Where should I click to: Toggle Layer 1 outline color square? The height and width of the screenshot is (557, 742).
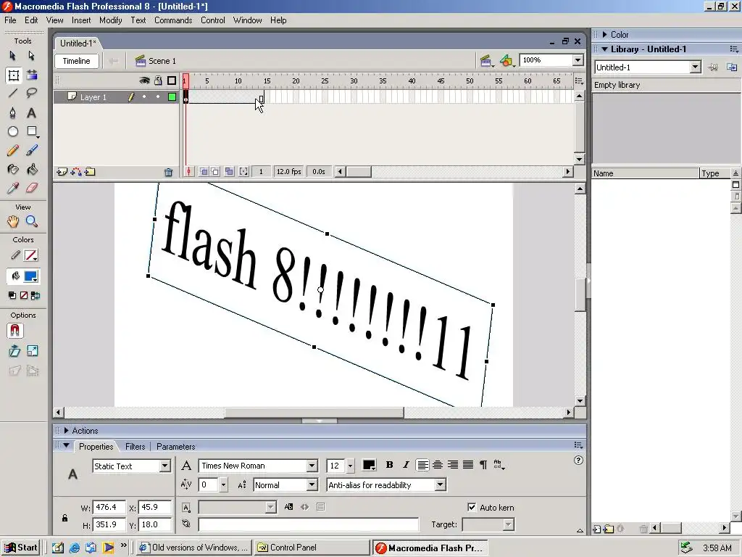click(x=172, y=97)
